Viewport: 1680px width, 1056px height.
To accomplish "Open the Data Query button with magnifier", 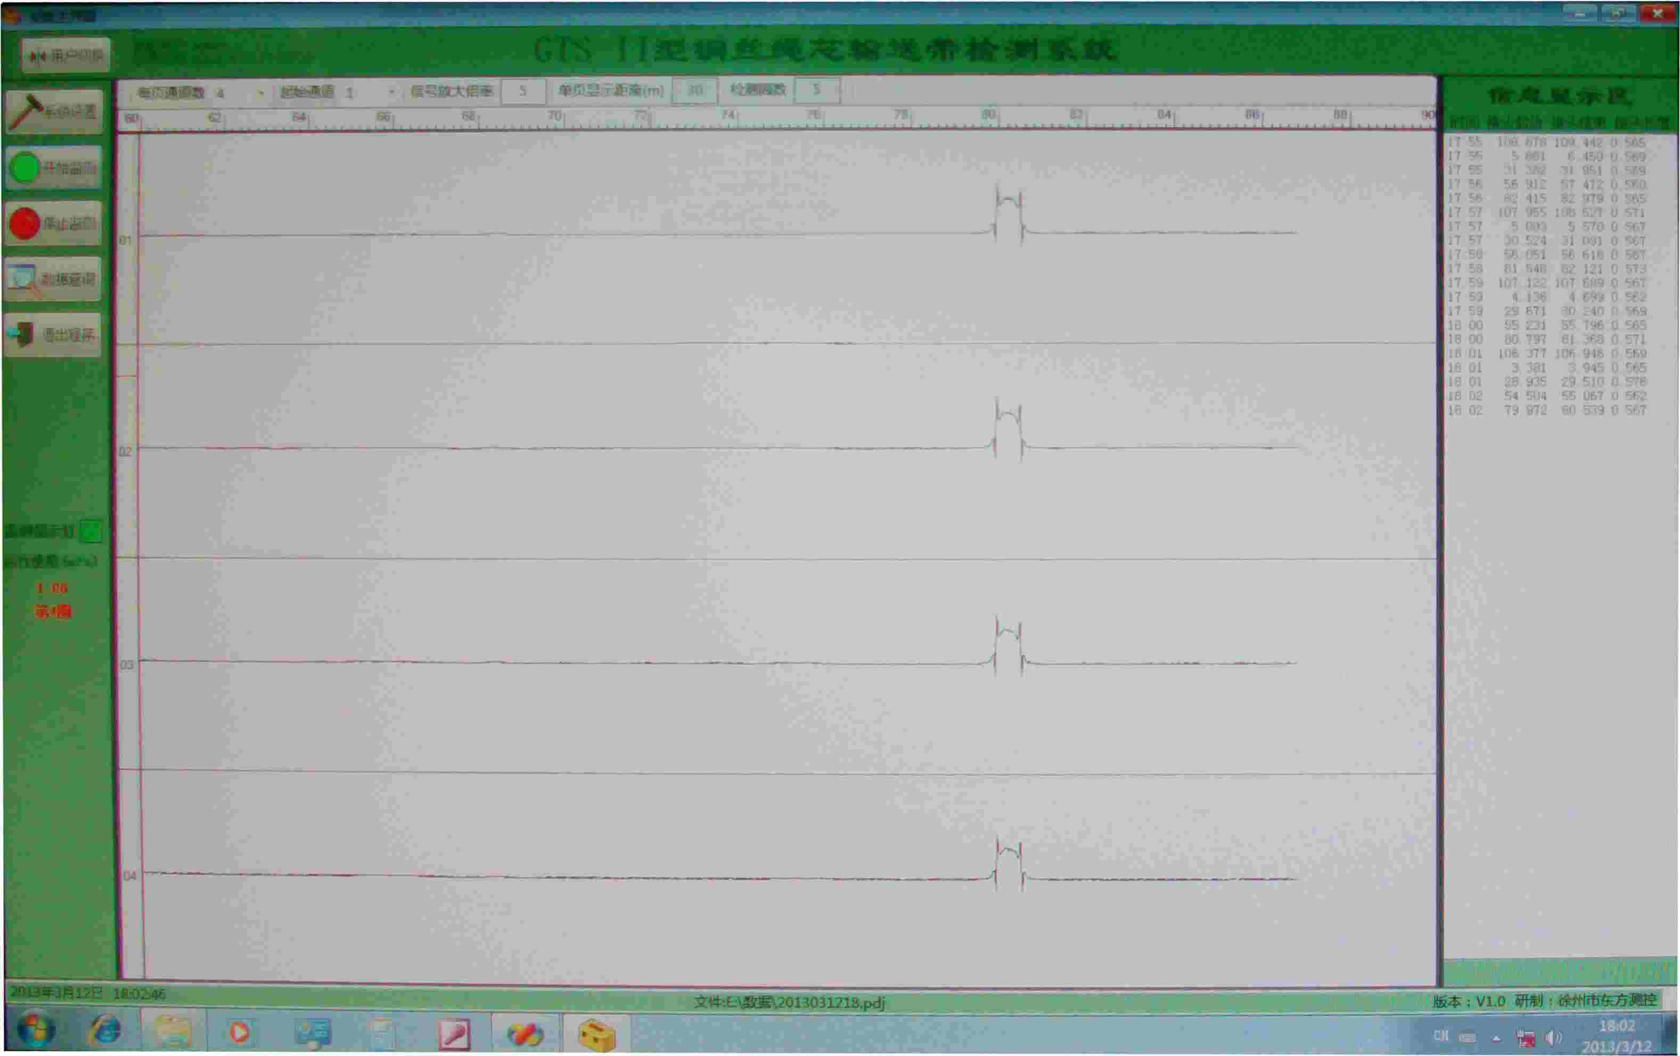I will 53,279.
